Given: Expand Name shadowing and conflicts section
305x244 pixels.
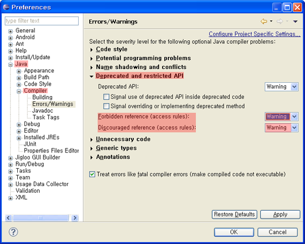Looking at the screenshot, I should pyautogui.click(x=91, y=68).
